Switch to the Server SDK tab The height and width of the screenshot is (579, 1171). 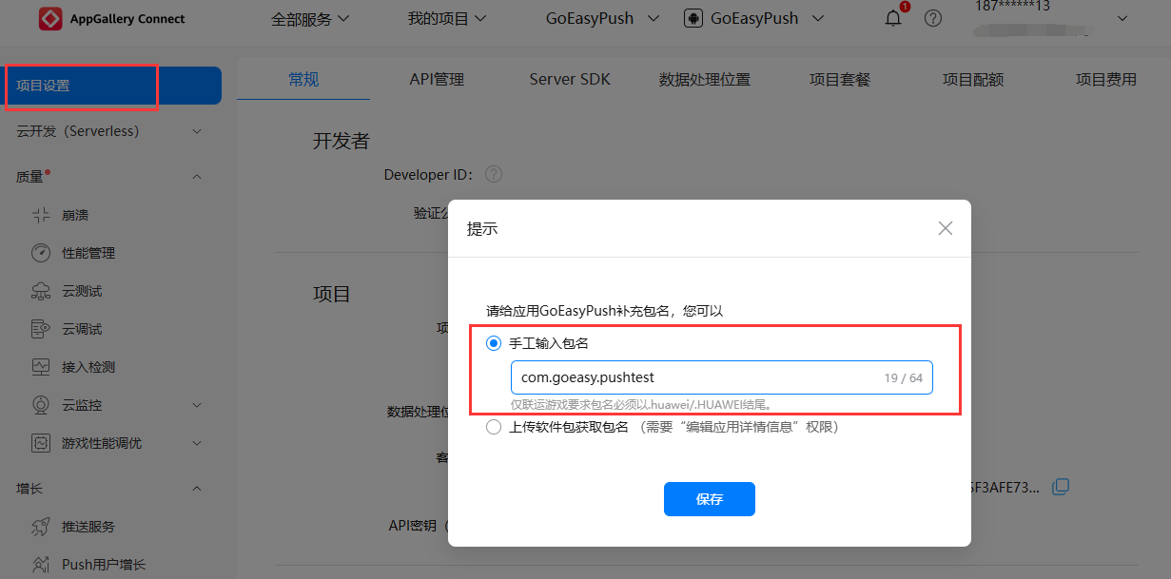click(570, 80)
